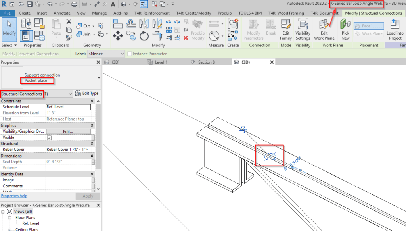
Task: Click Edit Family button
Action: [x=286, y=30]
